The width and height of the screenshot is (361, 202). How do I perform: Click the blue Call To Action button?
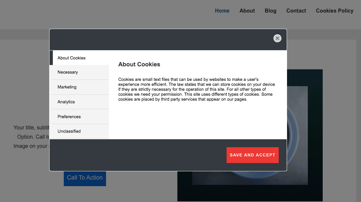[85, 179]
